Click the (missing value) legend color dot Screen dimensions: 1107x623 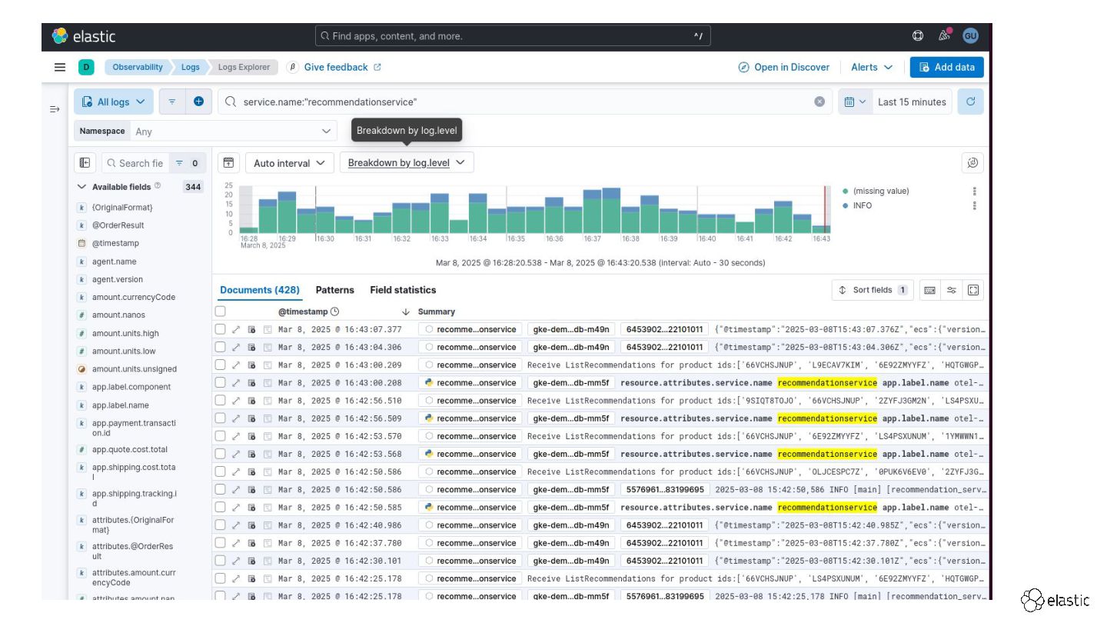tap(846, 191)
